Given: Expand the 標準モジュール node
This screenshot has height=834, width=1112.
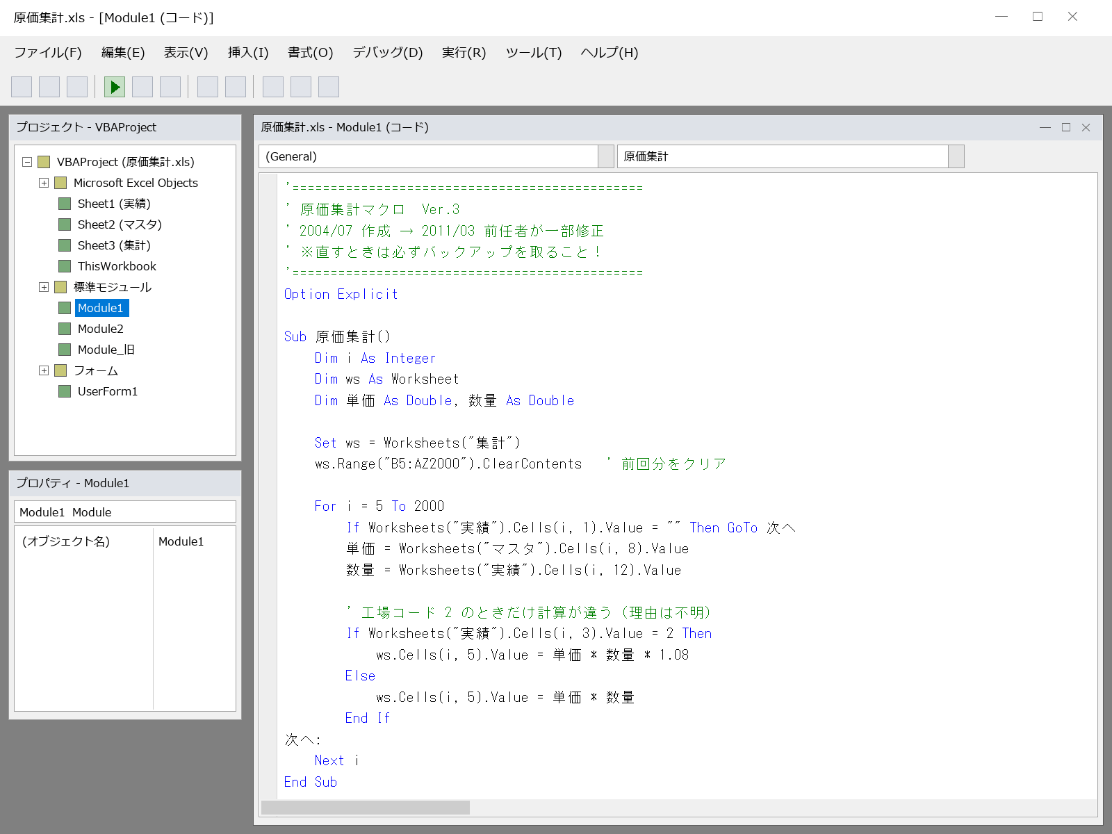Looking at the screenshot, I should [x=44, y=287].
